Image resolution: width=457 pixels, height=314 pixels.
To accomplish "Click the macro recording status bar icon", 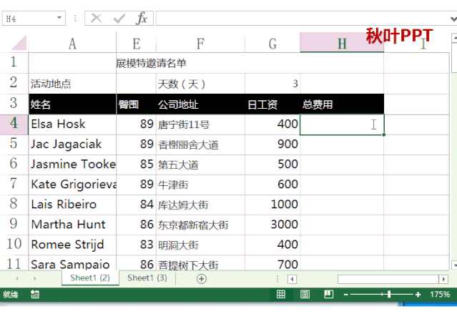I will 35,294.
